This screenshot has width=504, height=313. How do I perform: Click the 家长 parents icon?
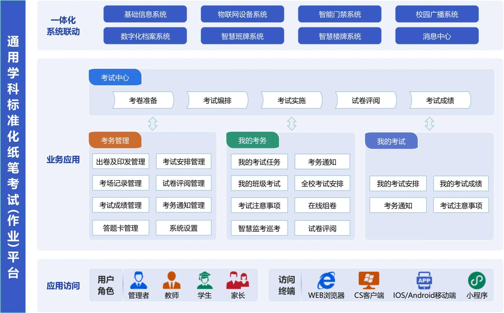pyautogui.click(x=238, y=280)
